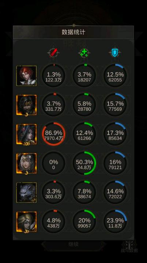
Task: Click the 数据统计 title header
Action: click(x=73, y=32)
